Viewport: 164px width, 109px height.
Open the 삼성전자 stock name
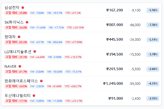point(12,8)
